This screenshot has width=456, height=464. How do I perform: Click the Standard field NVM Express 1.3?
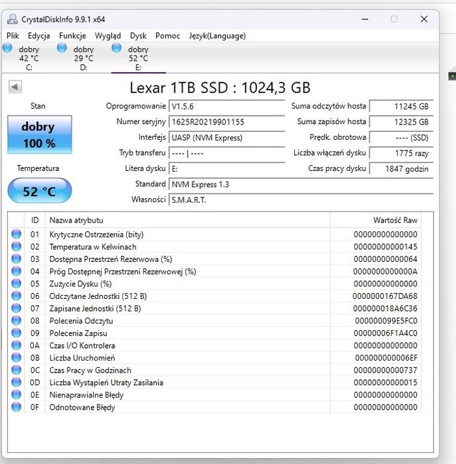[x=301, y=184]
